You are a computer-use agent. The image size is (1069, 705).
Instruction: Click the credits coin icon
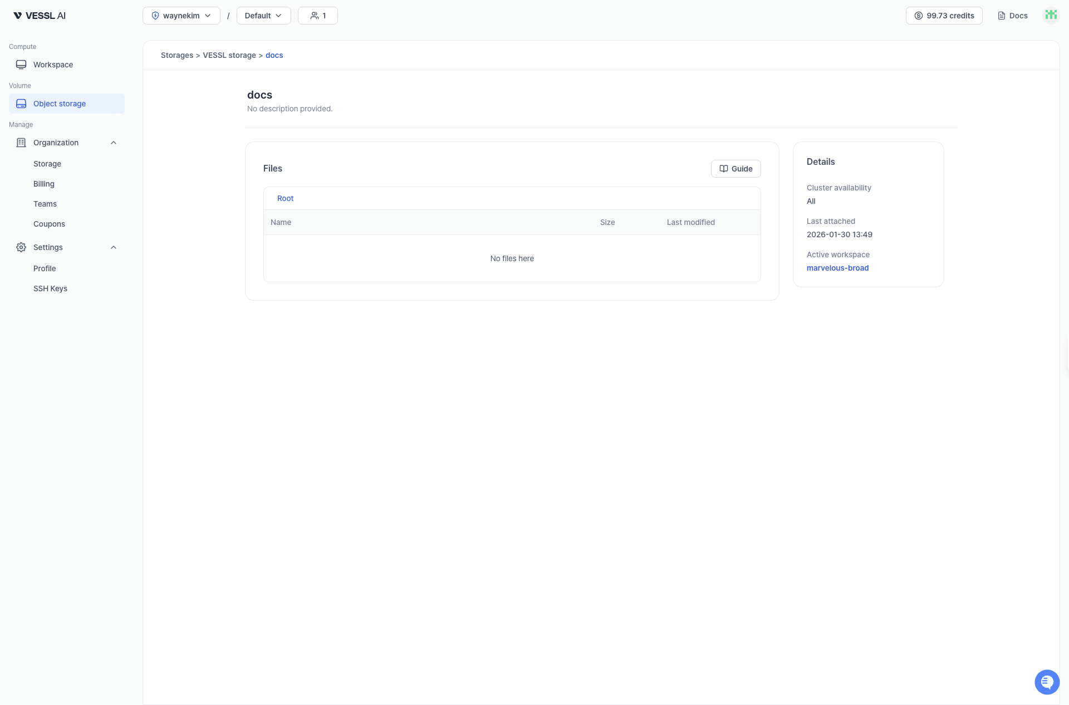[x=919, y=16]
